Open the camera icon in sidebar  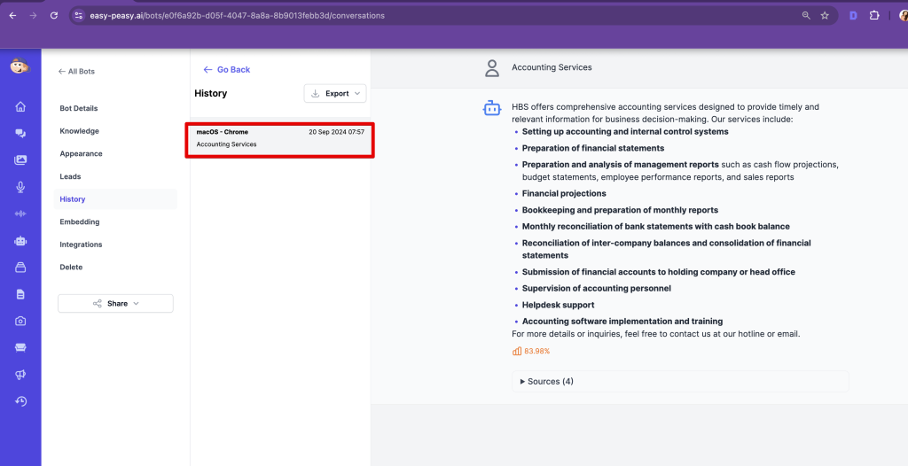(20, 321)
